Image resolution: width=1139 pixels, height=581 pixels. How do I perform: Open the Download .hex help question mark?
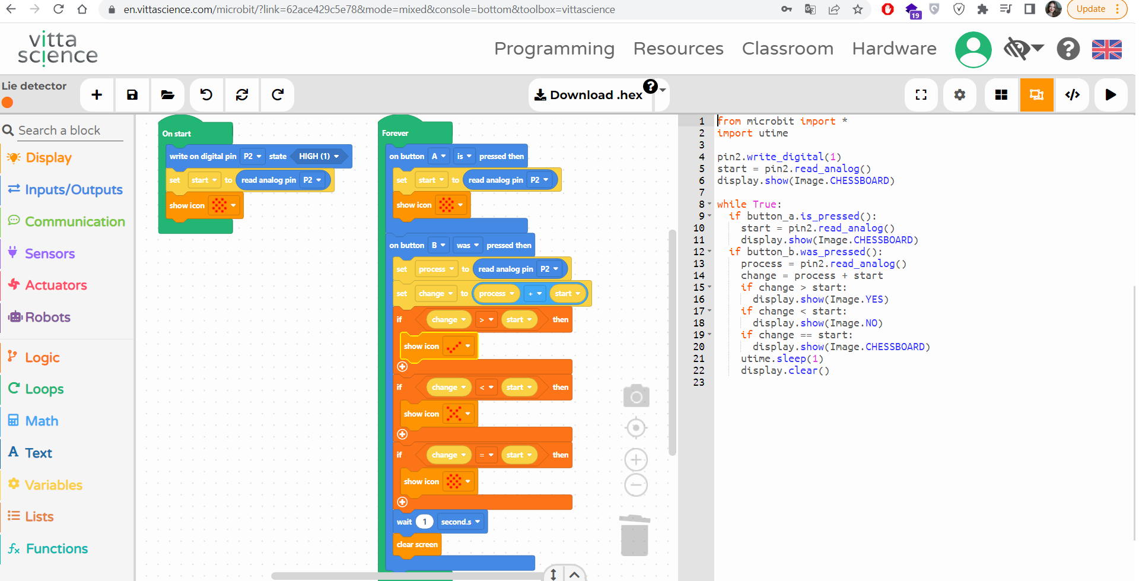click(x=651, y=87)
